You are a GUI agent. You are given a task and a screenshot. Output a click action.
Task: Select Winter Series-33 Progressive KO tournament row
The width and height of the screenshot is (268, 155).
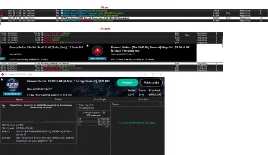pyautogui.click(x=134, y=18)
